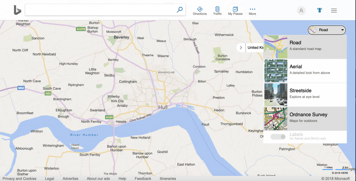Show Traffic overlay
This screenshot has width=356, height=181.
[217, 11]
